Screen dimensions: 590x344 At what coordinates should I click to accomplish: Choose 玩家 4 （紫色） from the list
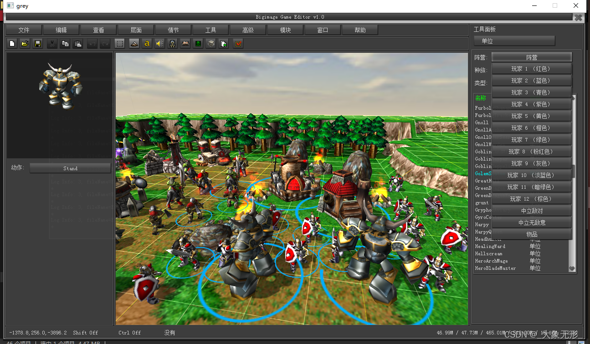[532, 104]
